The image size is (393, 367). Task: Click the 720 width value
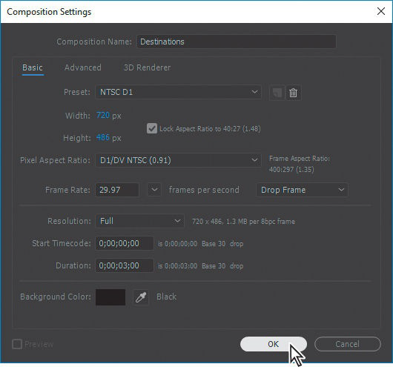click(x=103, y=115)
